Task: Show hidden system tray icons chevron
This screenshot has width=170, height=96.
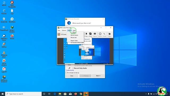Action: tap(146, 94)
